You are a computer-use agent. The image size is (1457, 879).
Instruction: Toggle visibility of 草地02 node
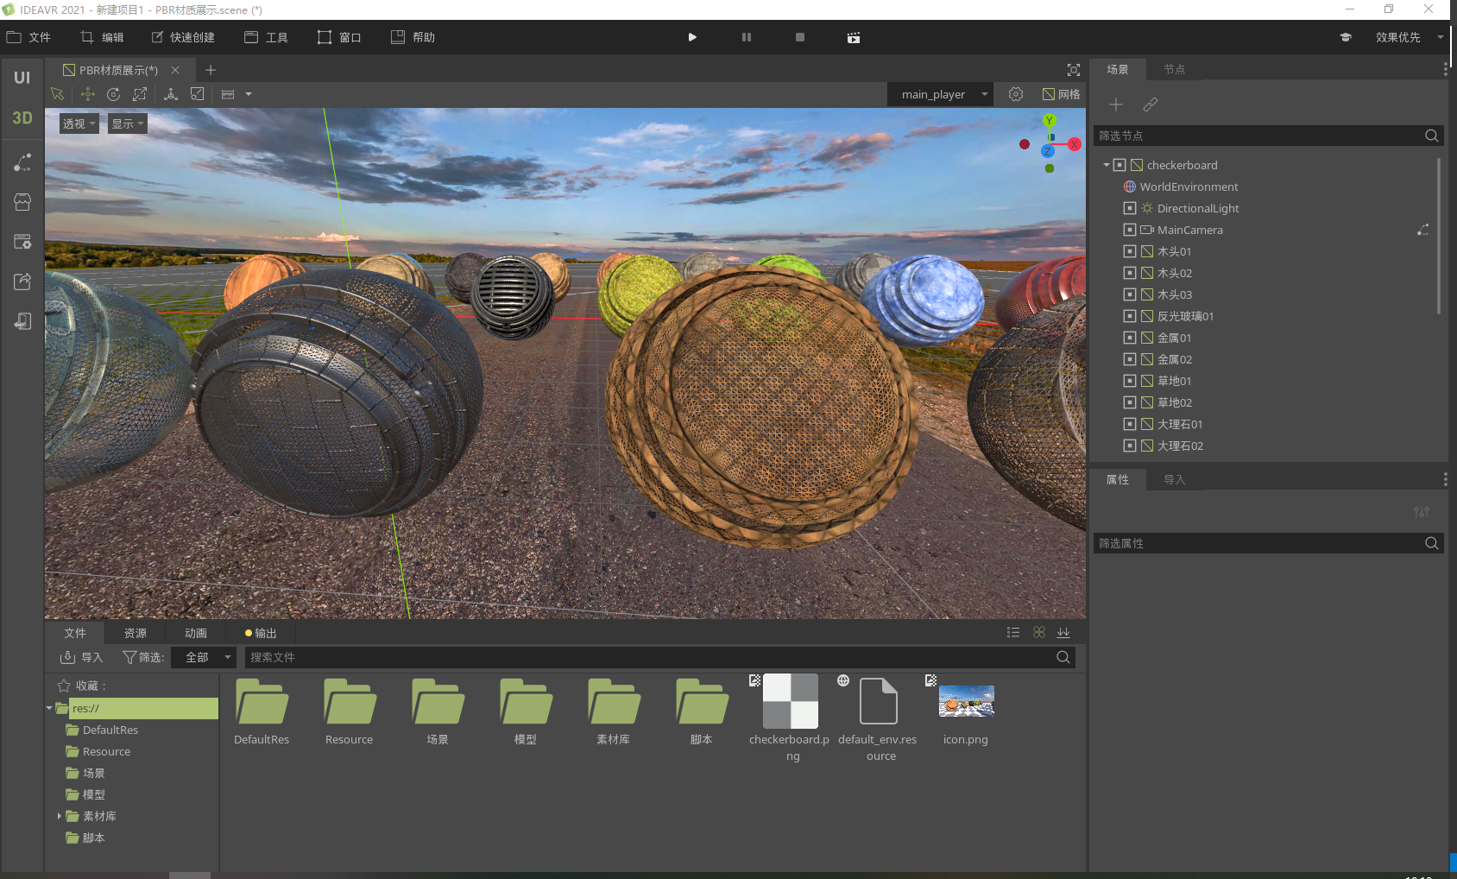point(1129,402)
